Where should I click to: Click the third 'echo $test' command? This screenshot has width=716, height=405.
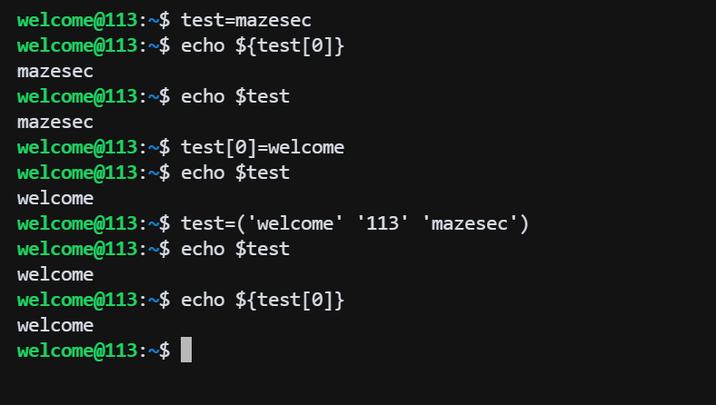click(x=235, y=248)
